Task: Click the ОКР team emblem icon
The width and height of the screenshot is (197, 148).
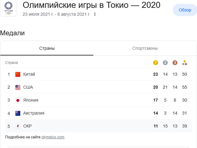Action: [18, 126]
